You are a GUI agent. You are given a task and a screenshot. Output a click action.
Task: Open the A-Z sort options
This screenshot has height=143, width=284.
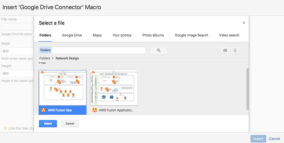(235, 50)
